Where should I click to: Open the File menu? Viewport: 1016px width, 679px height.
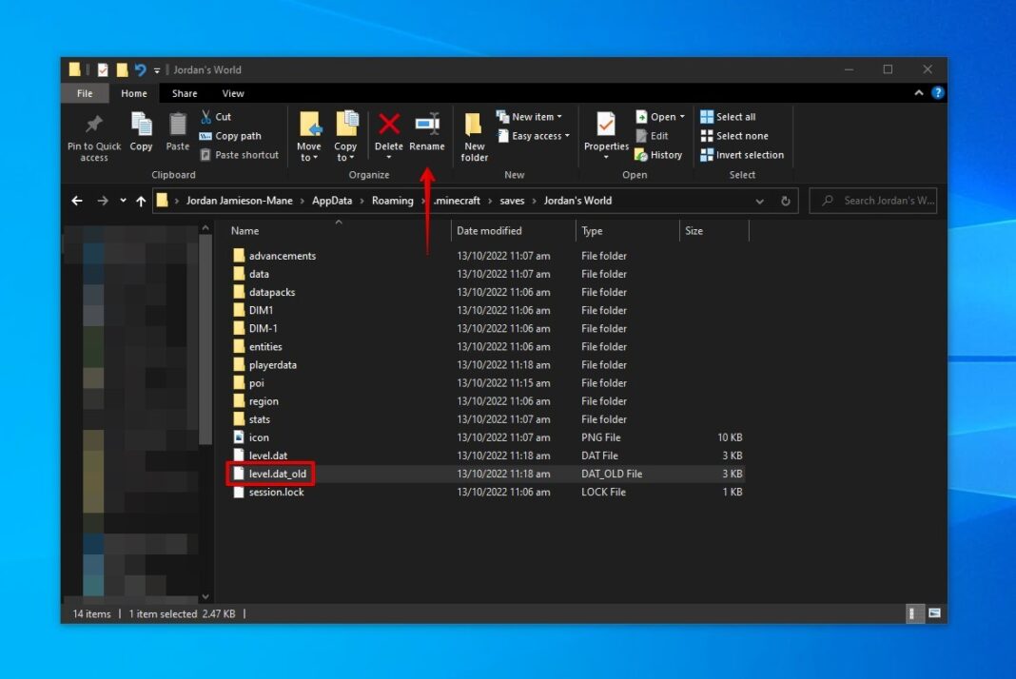pos(84,92)
